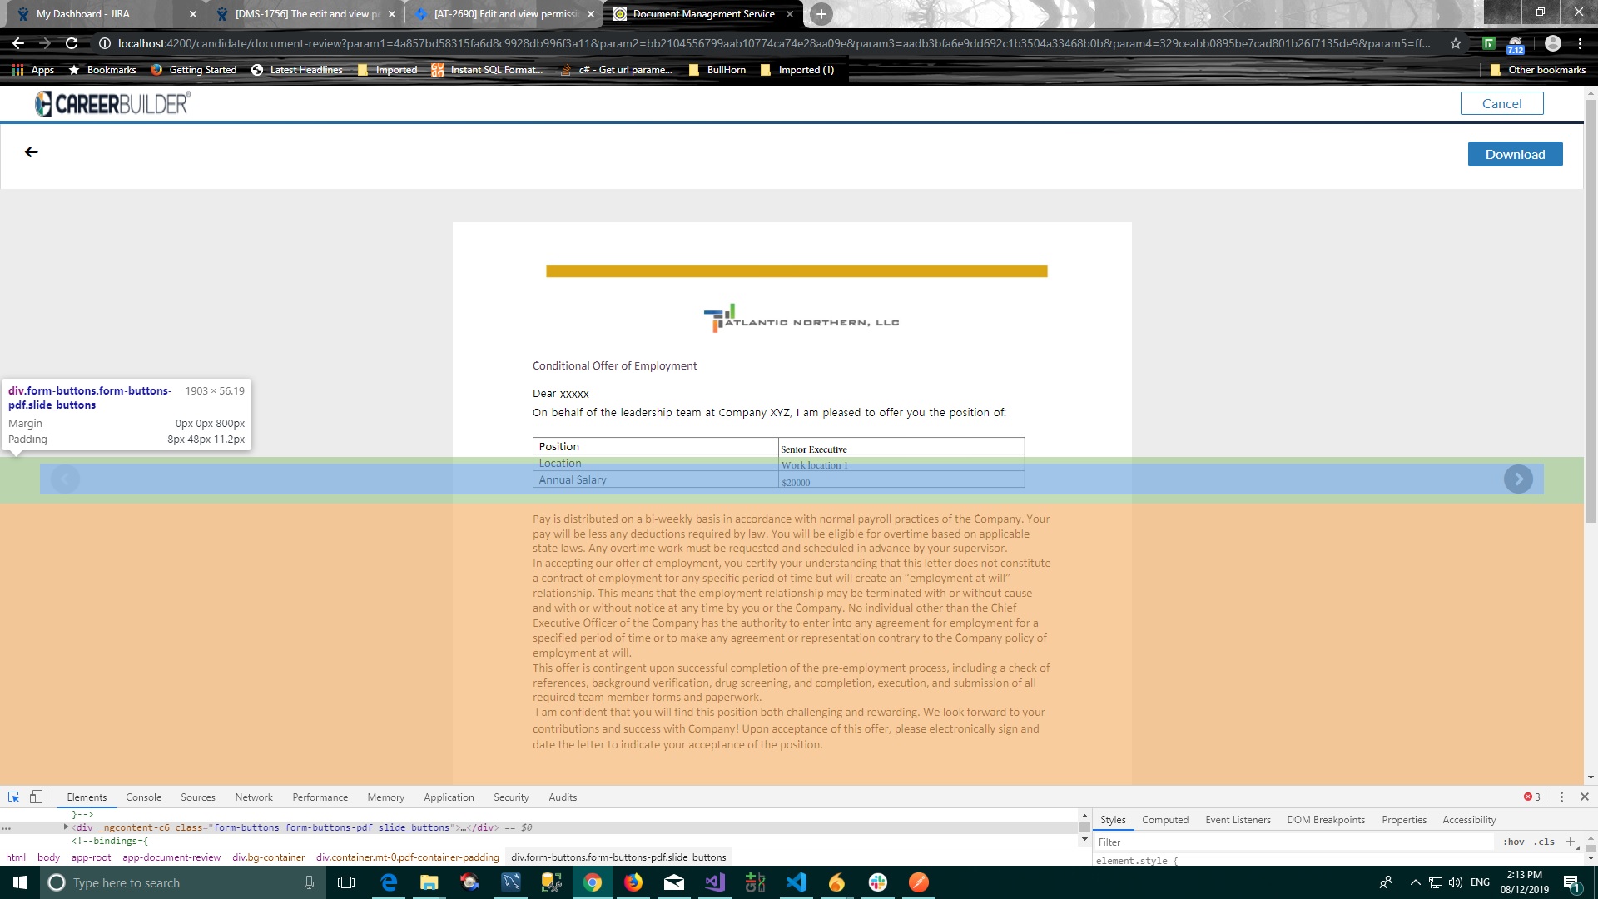This screenshot has width=1598, height=899.
Task: Open the Getting Started bookmark
Action: click(x=193, y=70)
